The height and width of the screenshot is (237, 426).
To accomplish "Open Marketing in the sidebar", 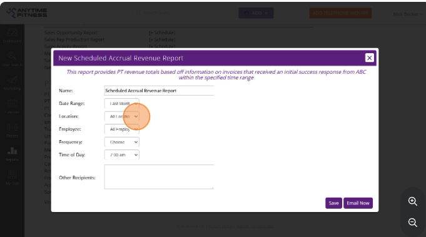I will pyautogui.click(x=13, y=83).
